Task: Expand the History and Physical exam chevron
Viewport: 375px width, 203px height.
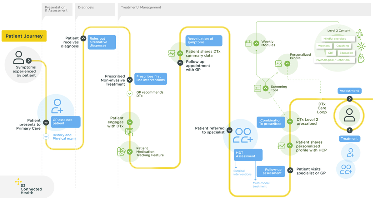Action: coord(46,136)
